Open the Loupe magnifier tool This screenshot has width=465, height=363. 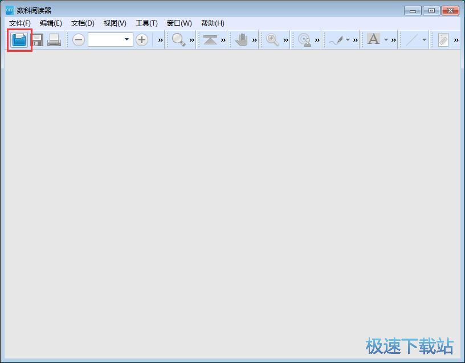304,40
